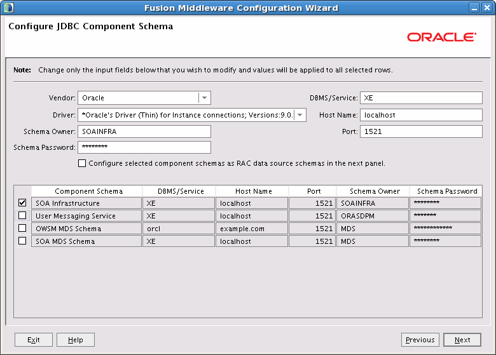The width and height of the screenshot is (496, 355).
Task: Click localhost cell in SOA Infrastructure row
Action: coord(252,203)
